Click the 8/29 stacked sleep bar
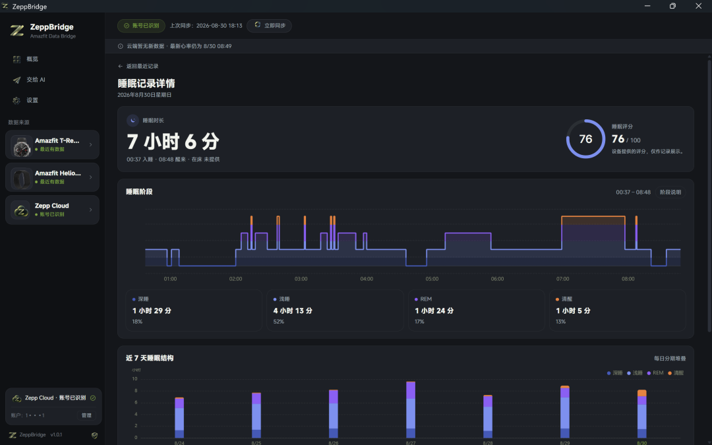Screen dimensions: 712x445 click(565, 412)
